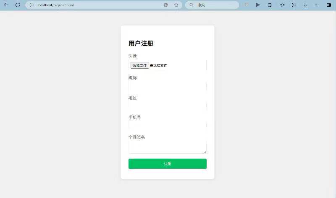The width and height of the screenshot is (336, 198).
Task: Open the favorites list star icon in toolbar
Action: [x=282, y=5]
